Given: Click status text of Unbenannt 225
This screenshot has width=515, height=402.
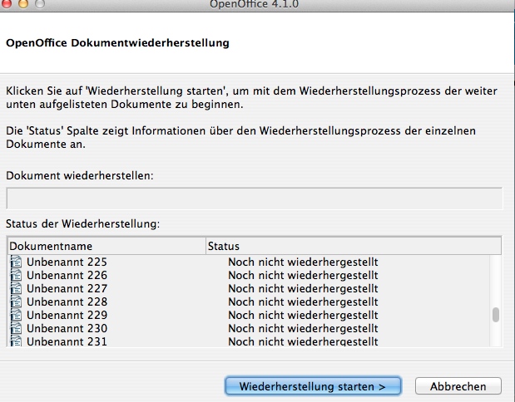Looking at the screenshot, I should click(303, 262).
